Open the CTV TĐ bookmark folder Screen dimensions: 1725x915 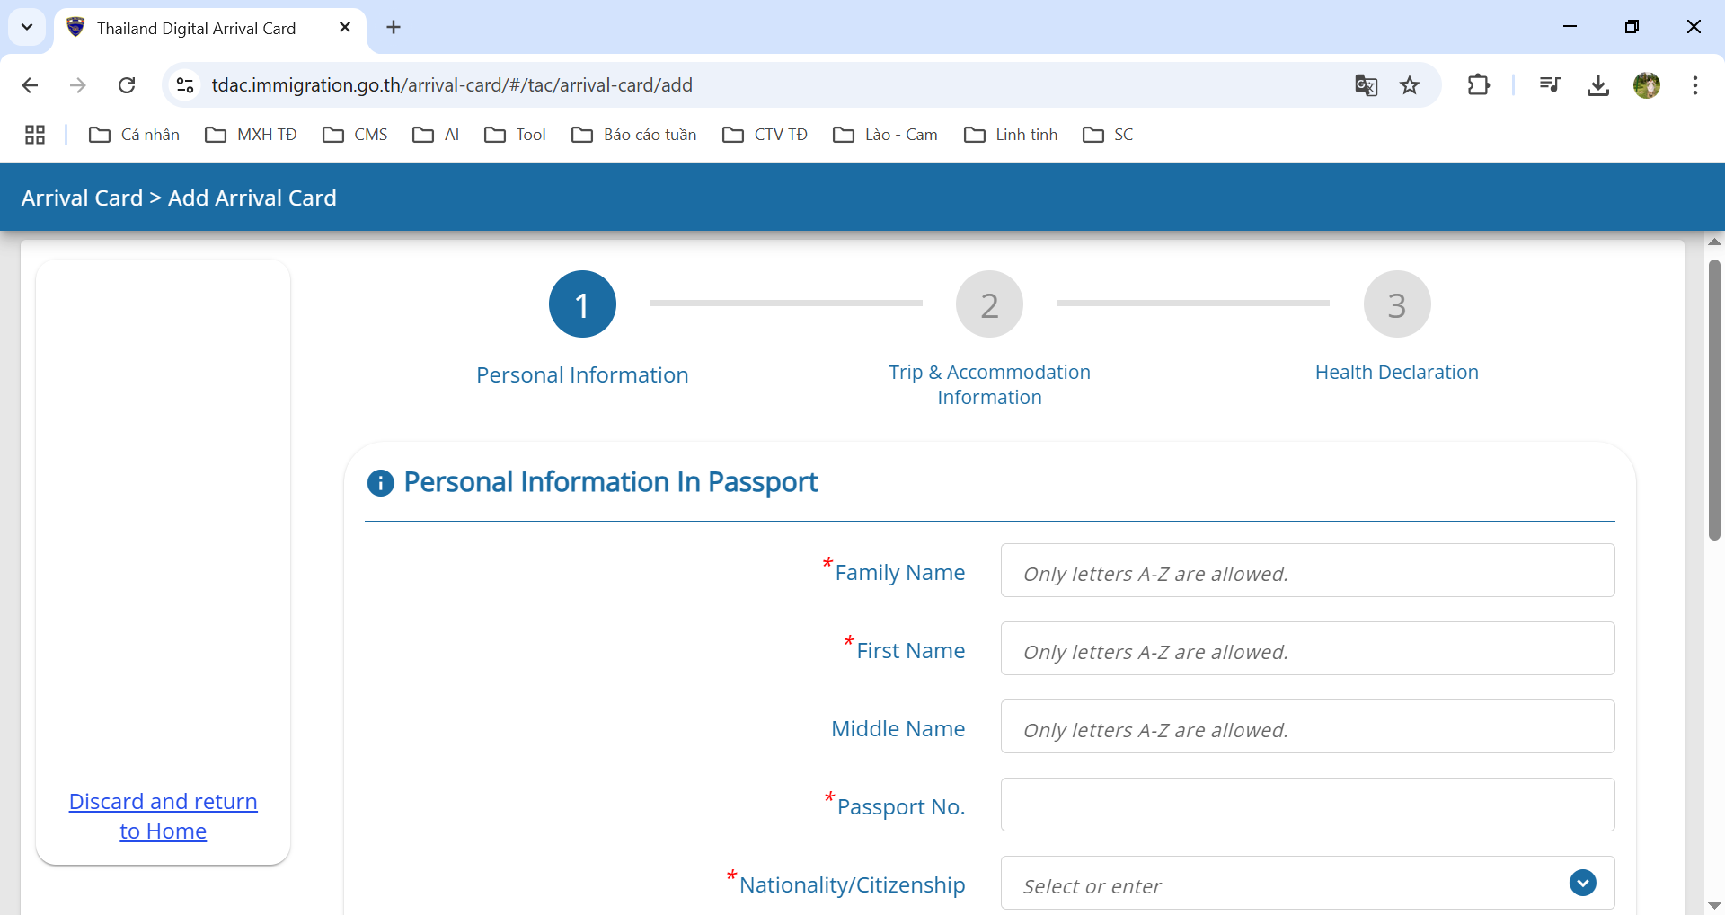coord(765,135)
